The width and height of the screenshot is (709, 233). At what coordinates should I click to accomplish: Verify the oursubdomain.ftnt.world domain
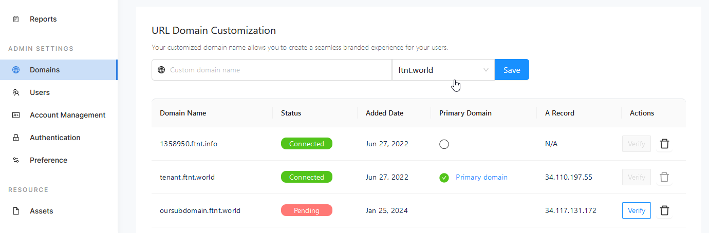pyautogui.click(x=636, y=210)
